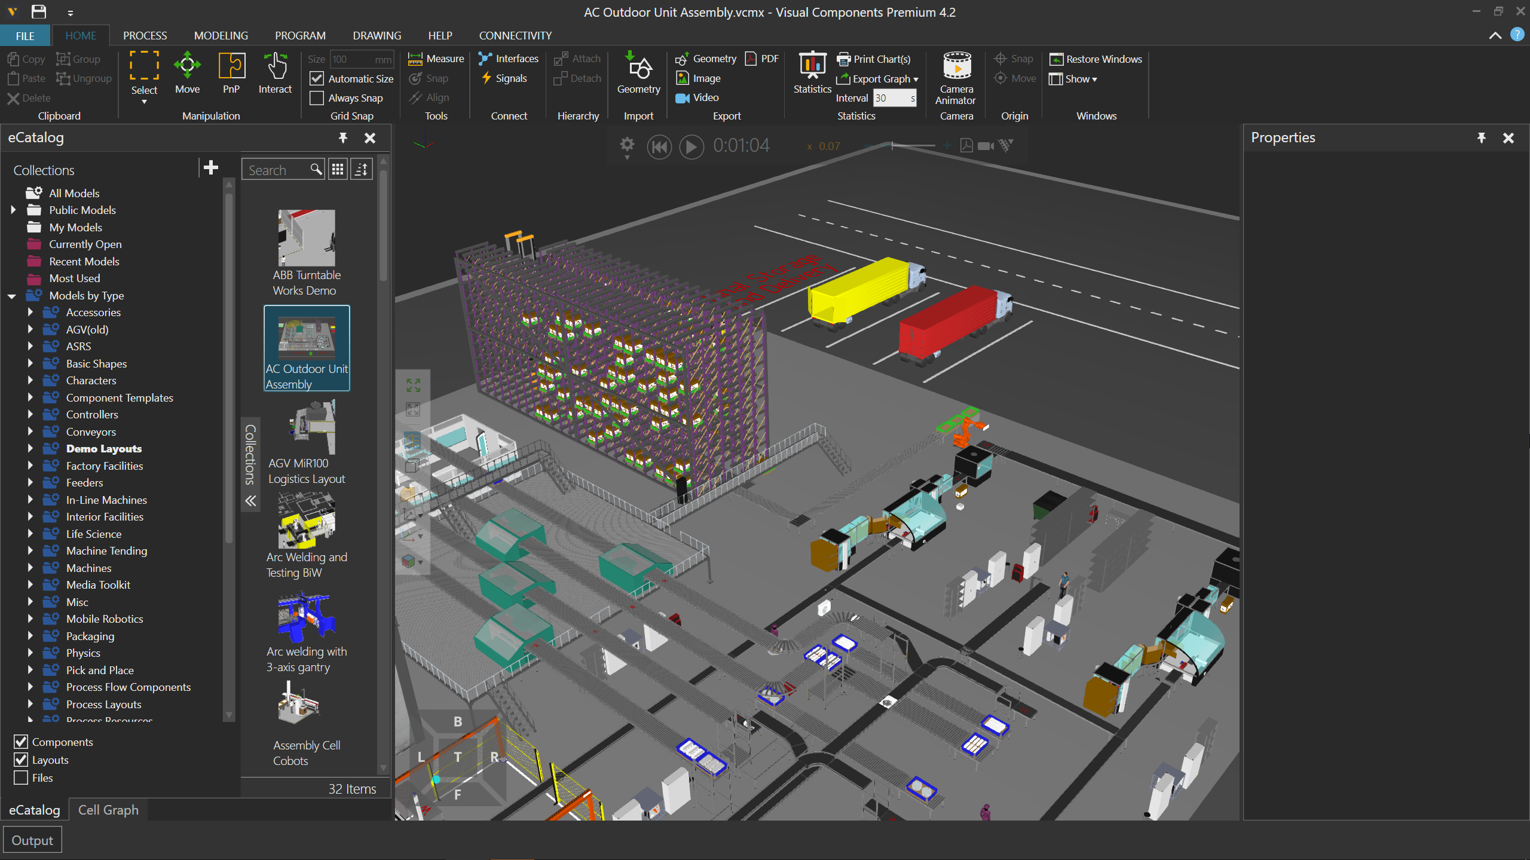Click the Add Collections button

210,169
